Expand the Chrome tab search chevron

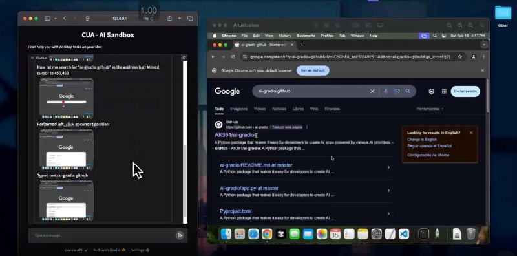[x=483, y=45]
